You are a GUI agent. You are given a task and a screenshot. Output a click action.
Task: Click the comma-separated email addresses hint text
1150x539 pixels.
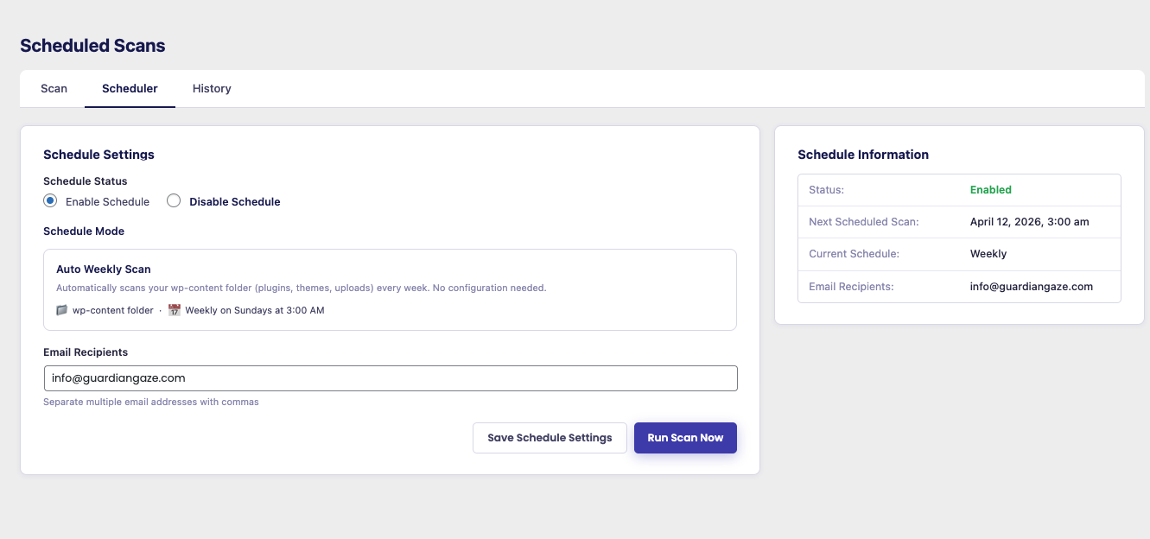151,402
